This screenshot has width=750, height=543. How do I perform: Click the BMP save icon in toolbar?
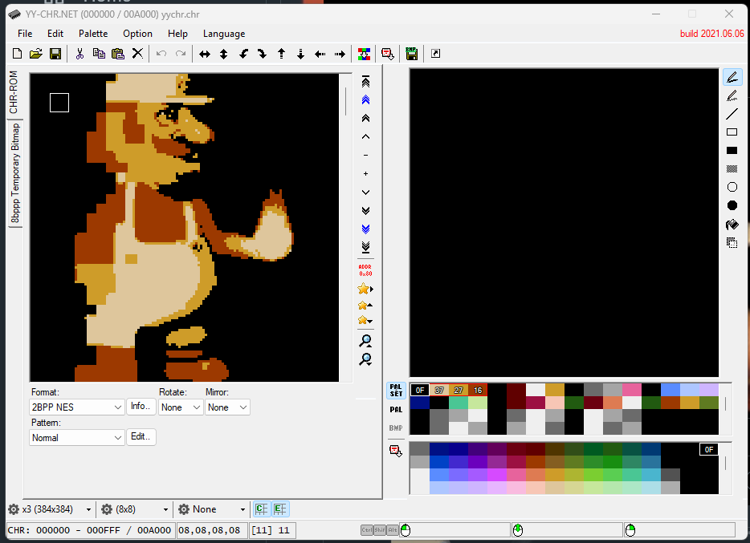[x=411, y=54]
